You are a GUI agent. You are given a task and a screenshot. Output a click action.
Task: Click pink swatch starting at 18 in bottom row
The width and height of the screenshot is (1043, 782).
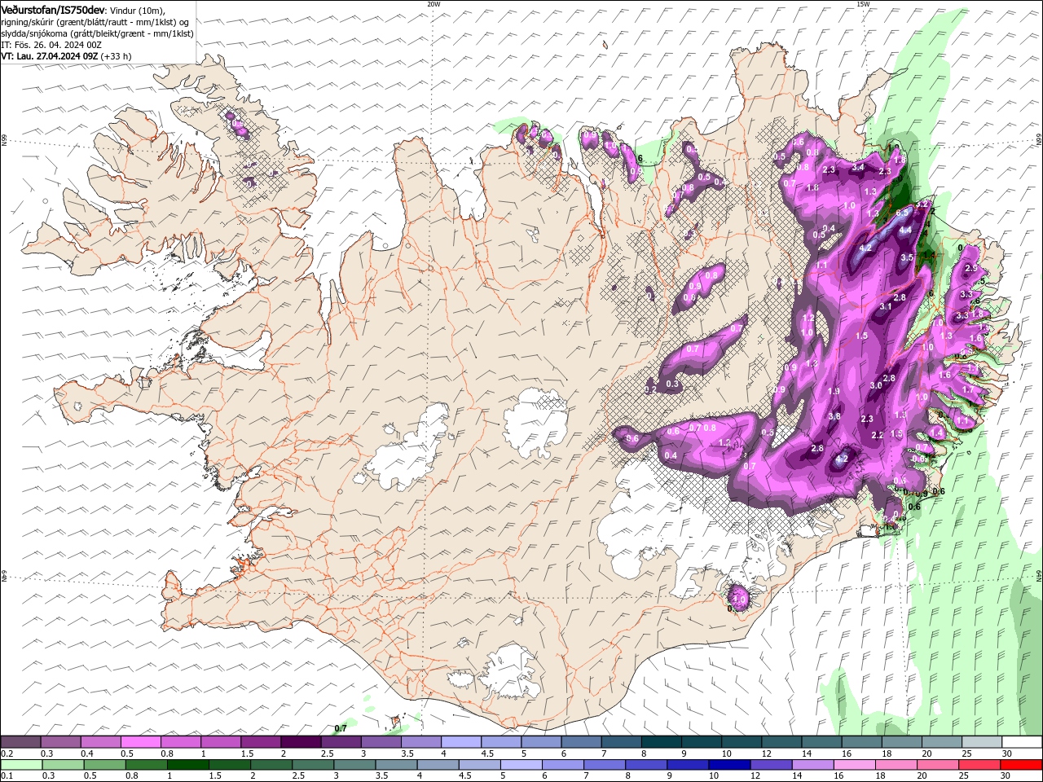click(896, 765)
